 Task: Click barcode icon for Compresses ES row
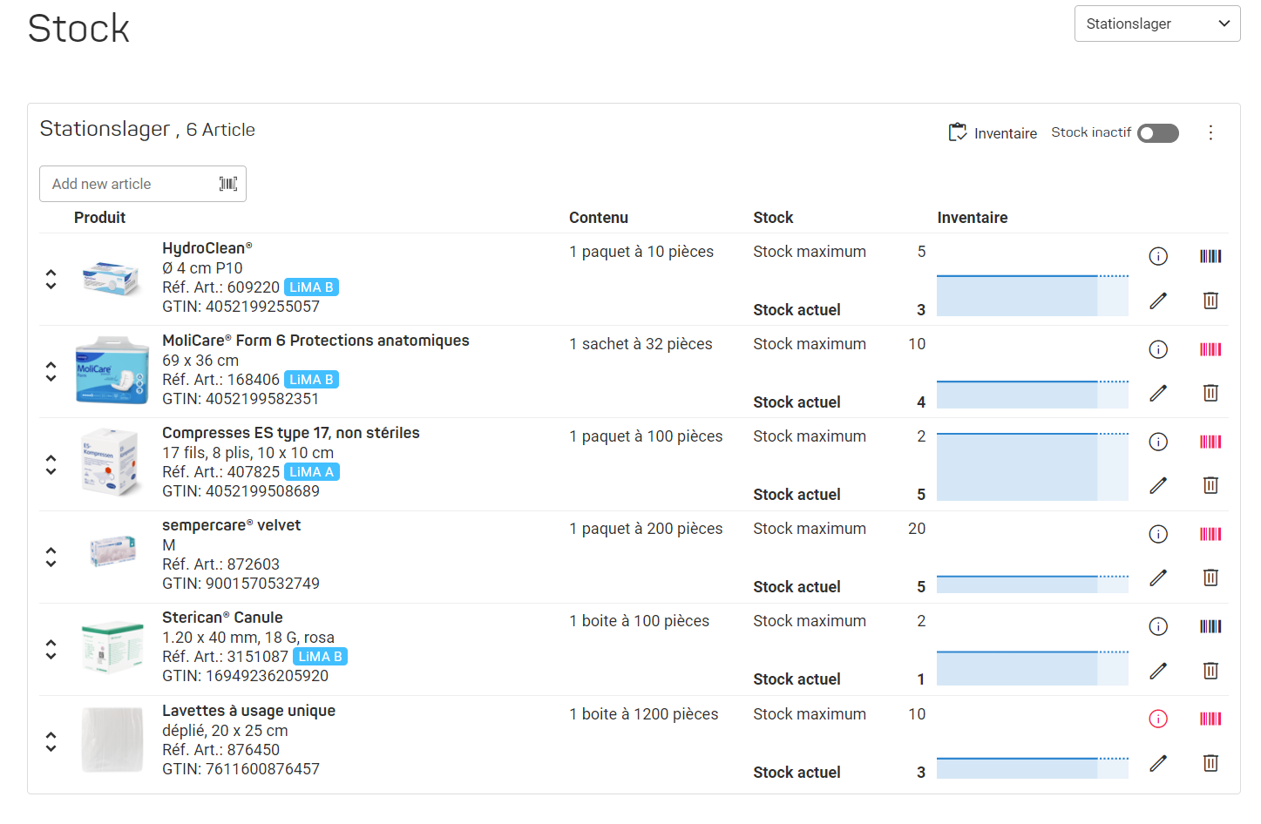point(1210,442)
